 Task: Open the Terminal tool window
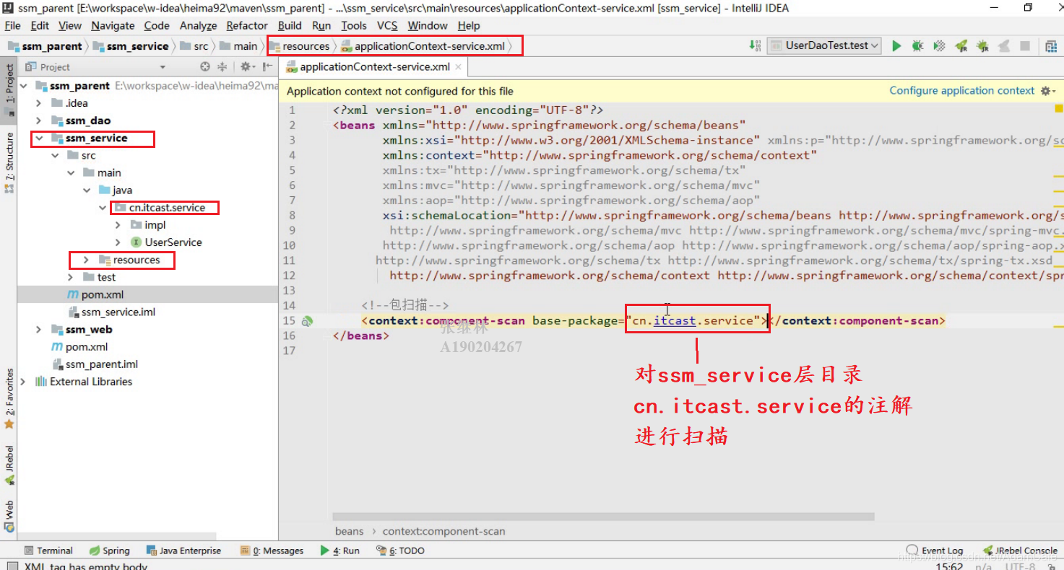tap(48, 551)
